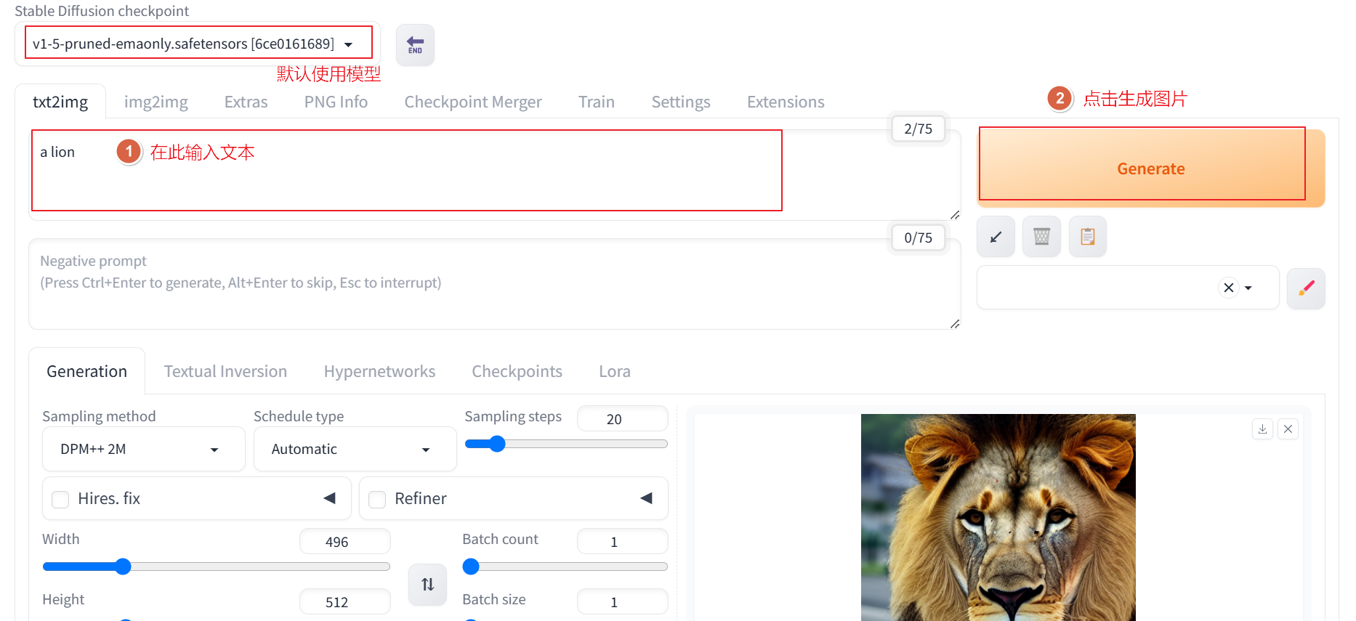Expand the Refiner section arrow

646,498
